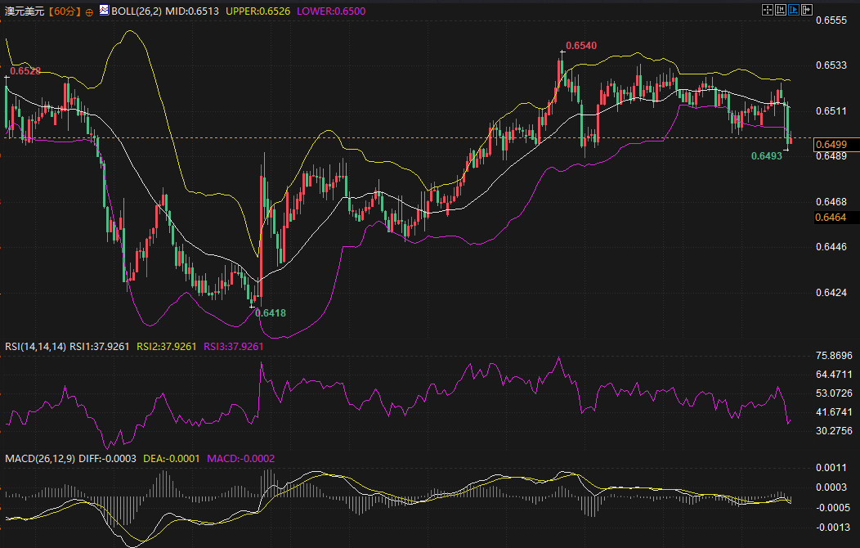Screen dimensions: 860x548
Task: Click the RSI2:37.9261 value
Action: (166, 347)
